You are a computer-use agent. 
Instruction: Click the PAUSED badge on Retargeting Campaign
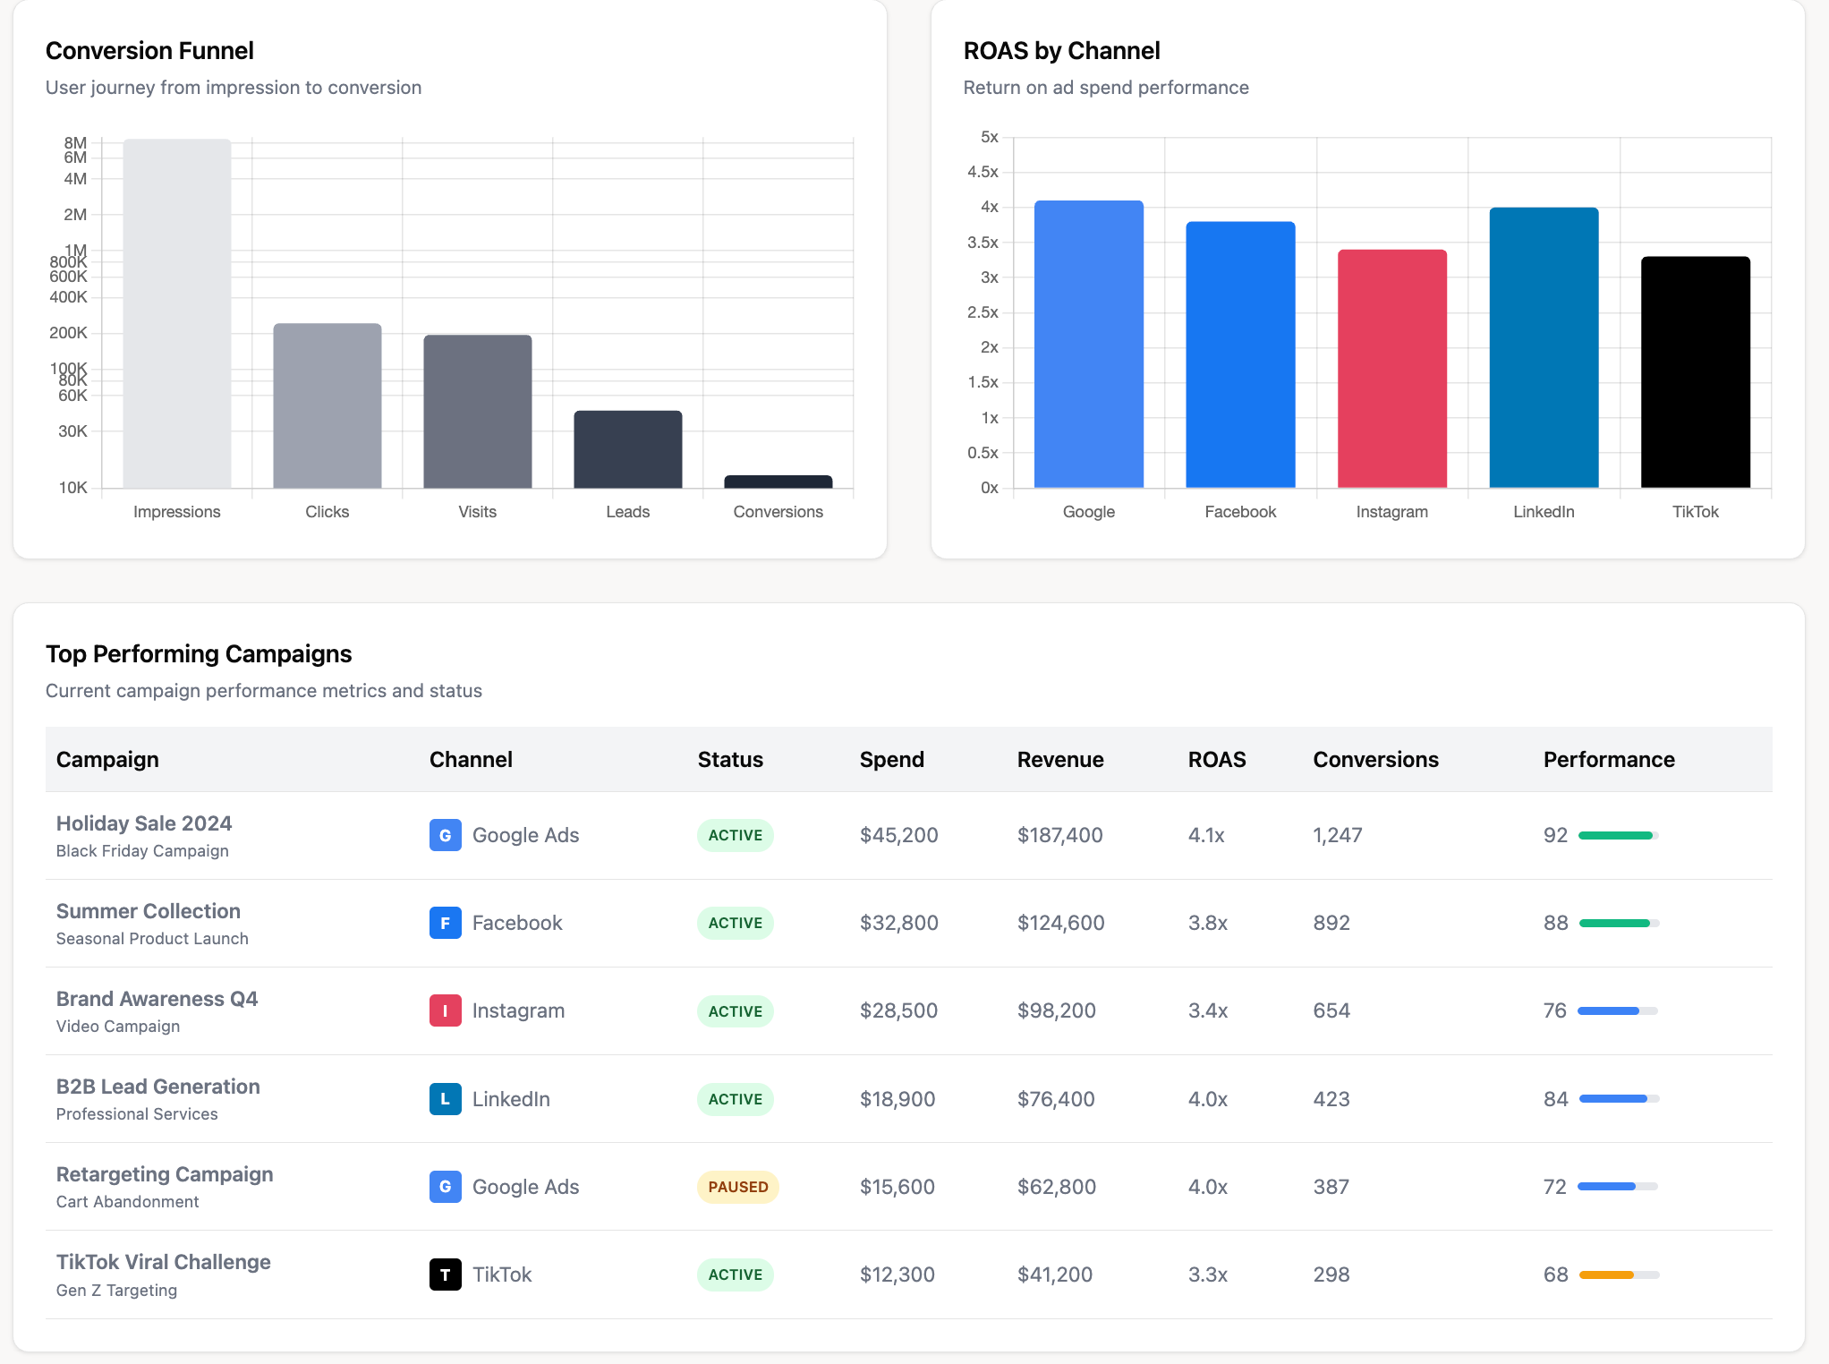click(x=736, y=1187)
